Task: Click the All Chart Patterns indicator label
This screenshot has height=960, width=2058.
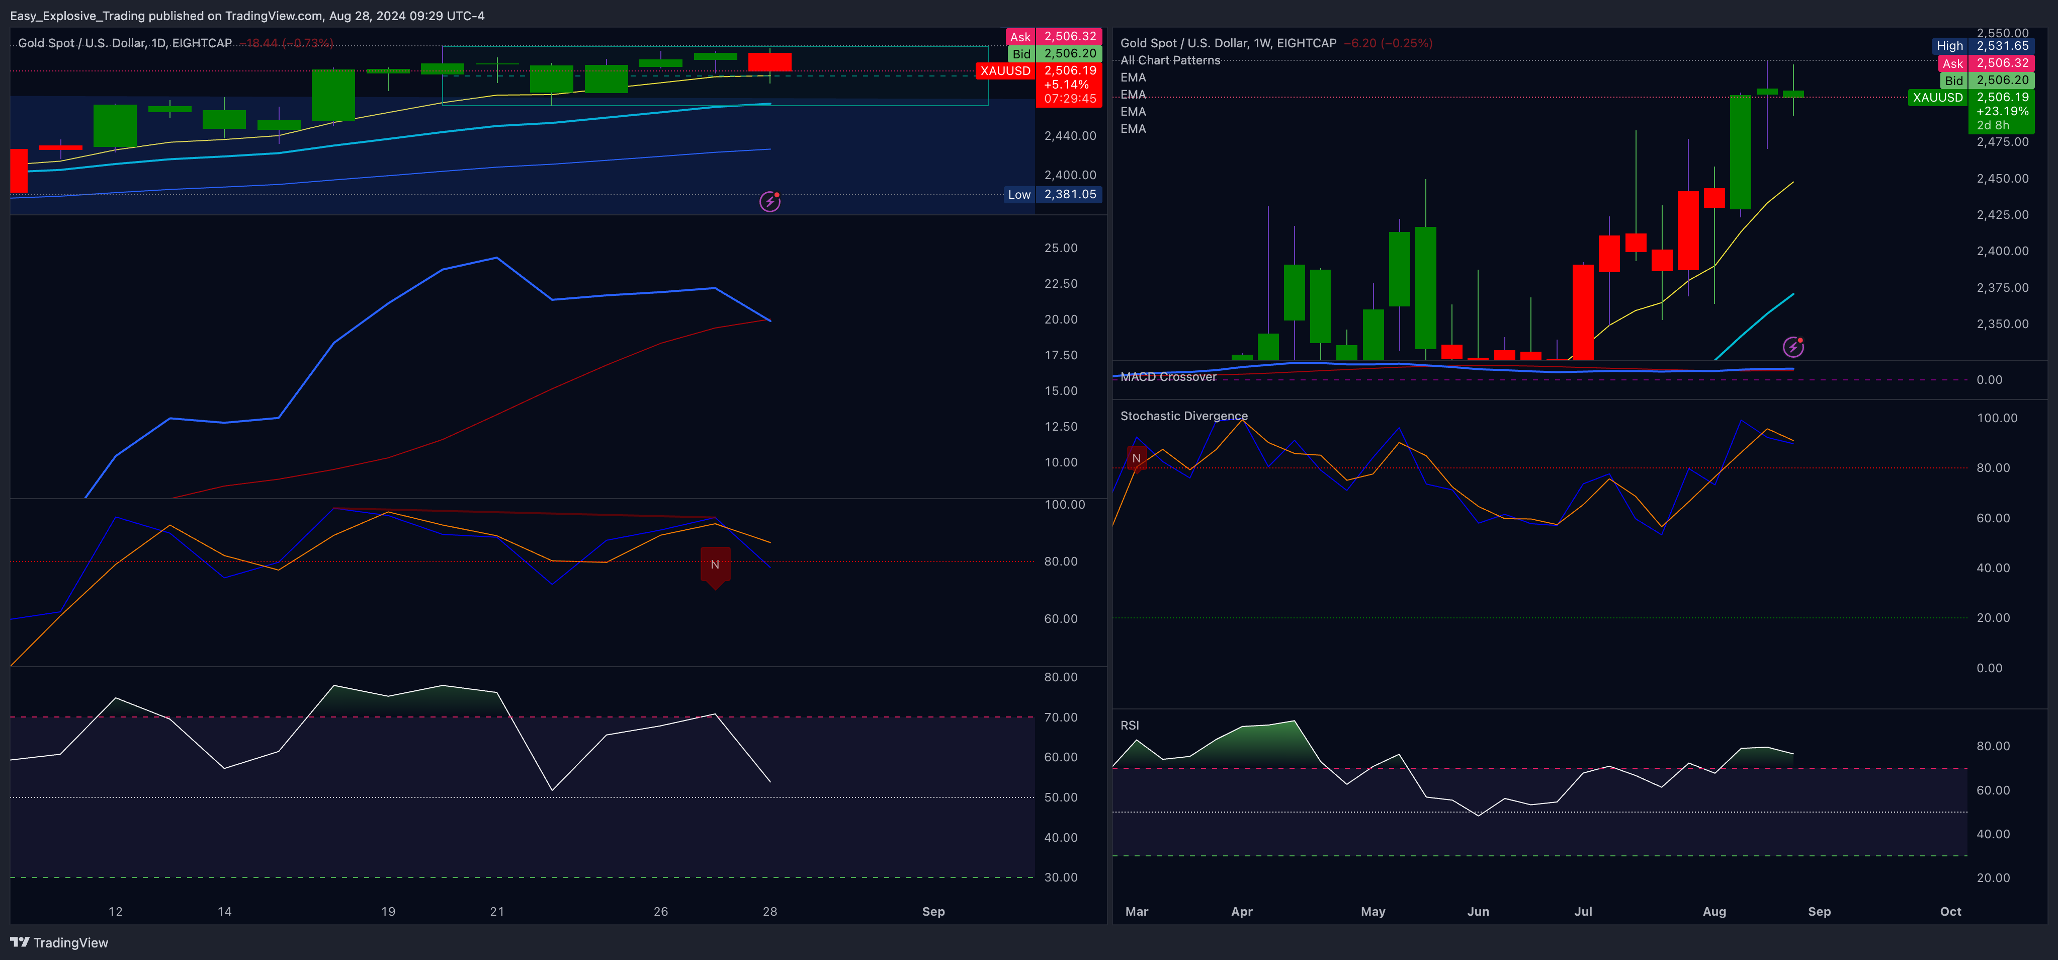Action: [1170, 61]
